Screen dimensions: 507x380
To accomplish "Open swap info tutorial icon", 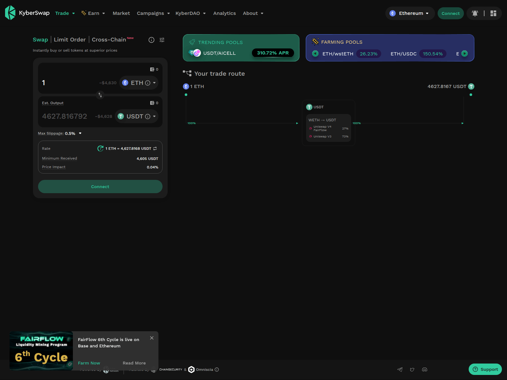I will [x=151, y=40].
